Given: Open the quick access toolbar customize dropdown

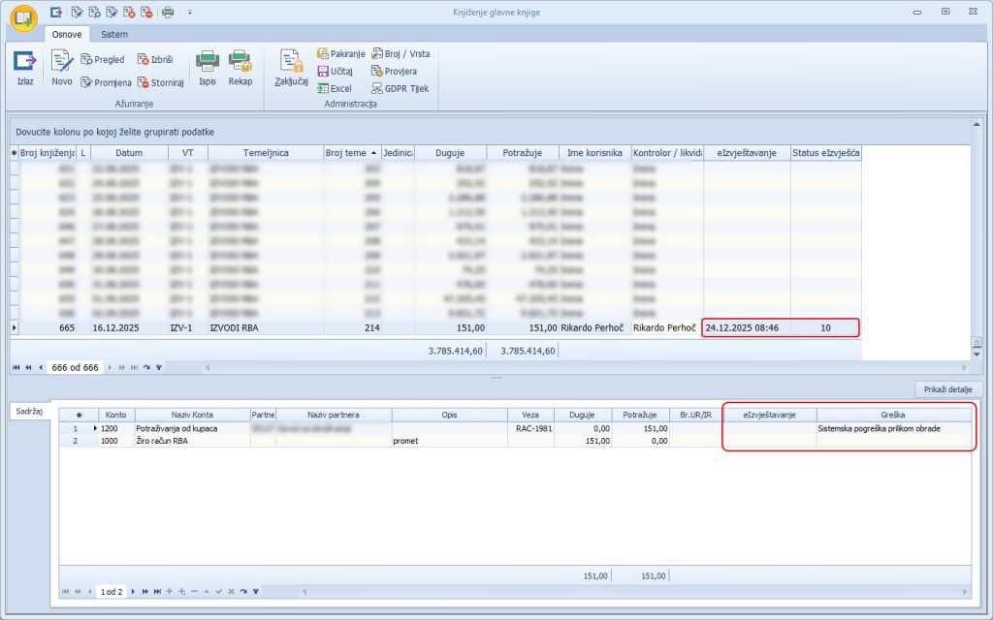Looking at the screenshot, I should coord(190,12).
